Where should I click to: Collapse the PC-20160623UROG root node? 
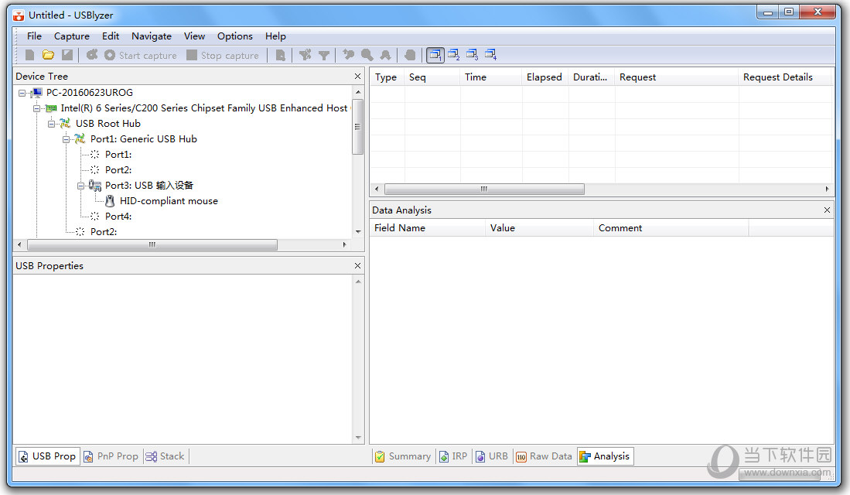tap(22, 94)
